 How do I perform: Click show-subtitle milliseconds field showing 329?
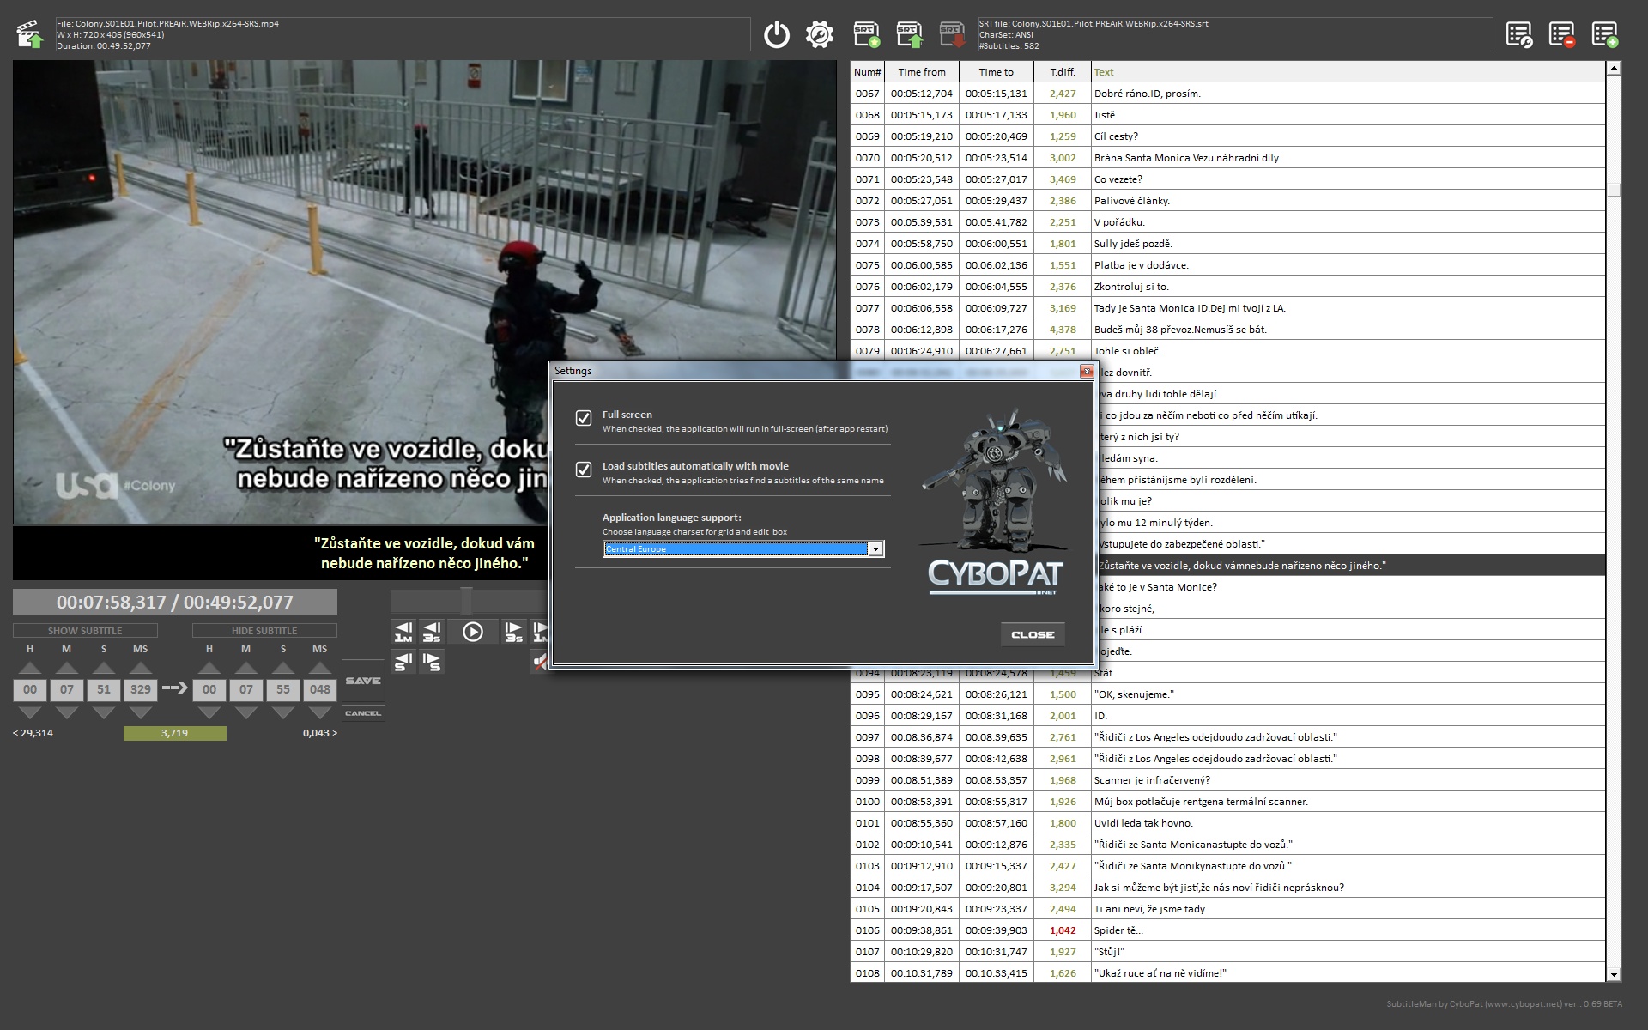(x=141, y=689)
